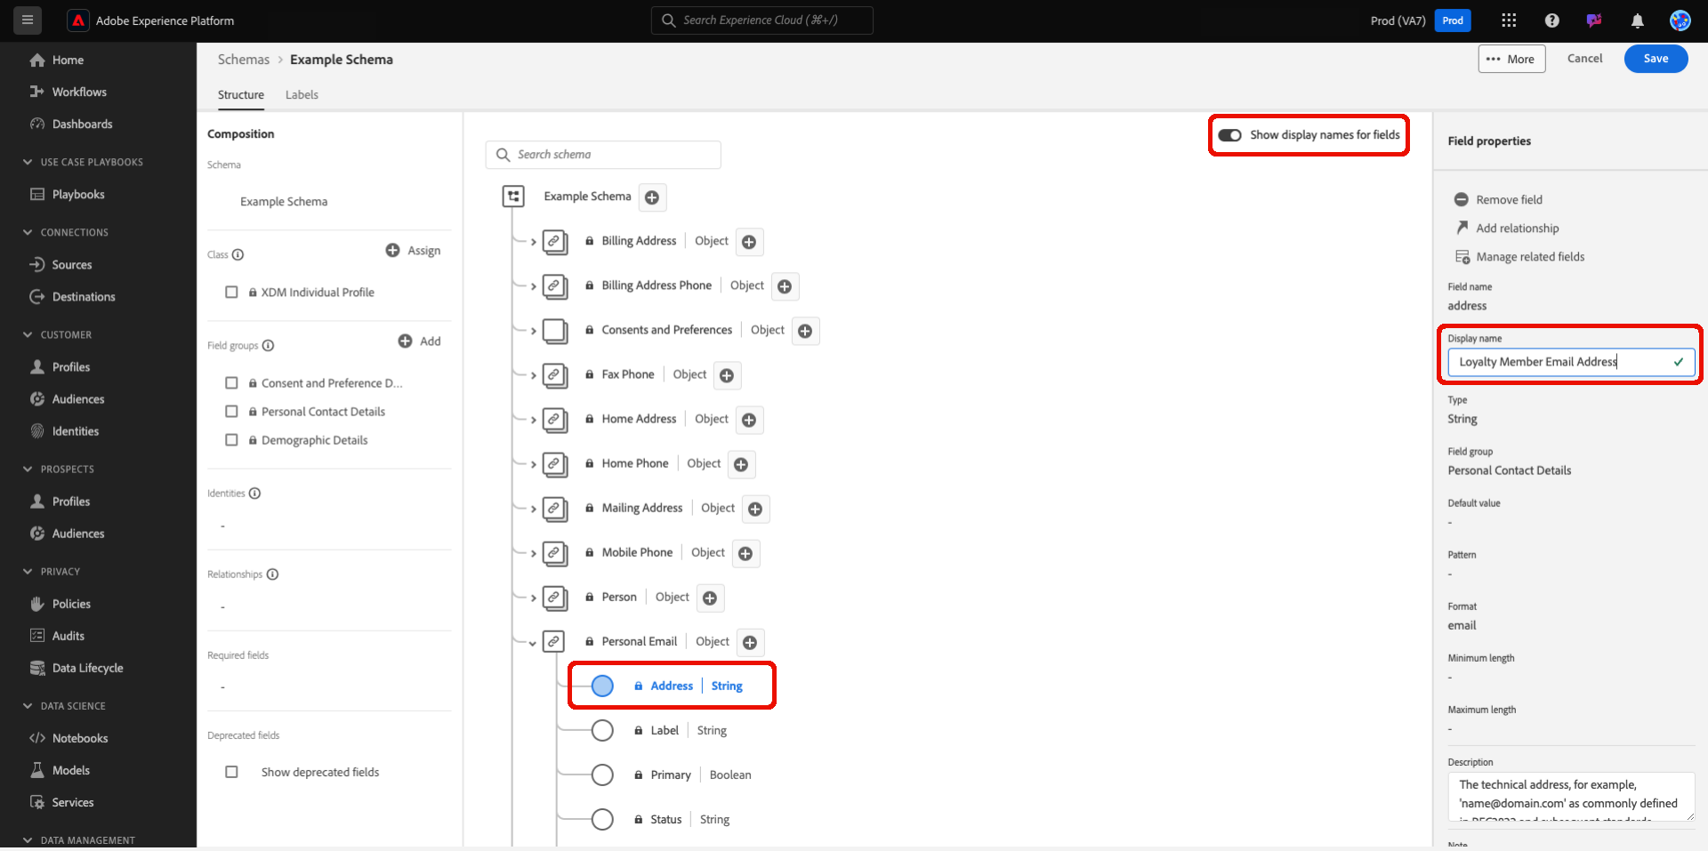Confirm display name with the checkmark

tap(1678, 362)
